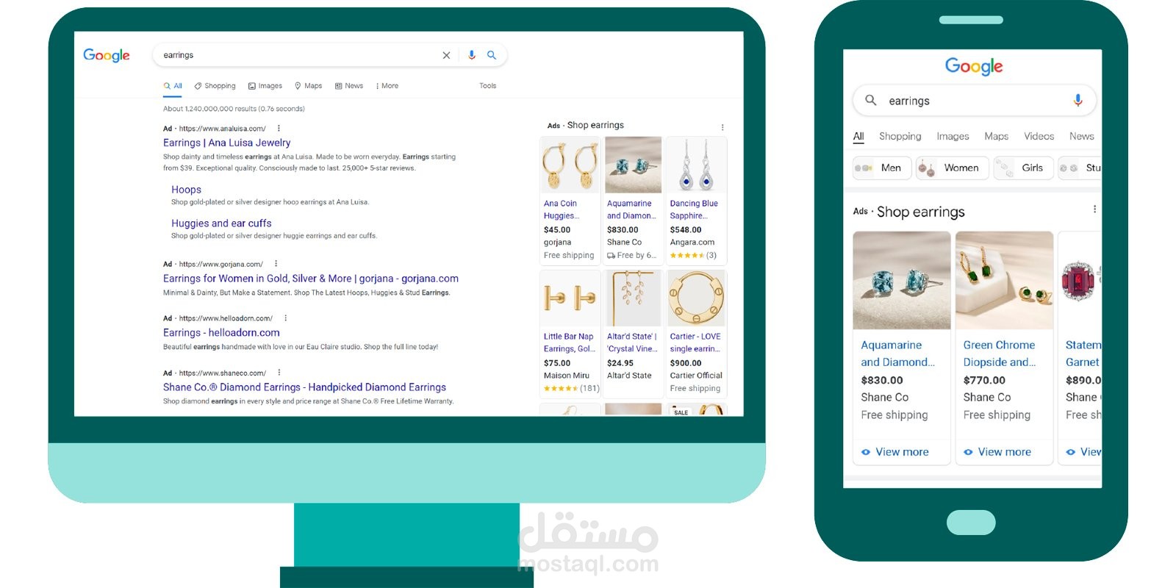Open the three-dot menu beside the shaneco.com ad
1176x588 pixels.
pos(279,373)
